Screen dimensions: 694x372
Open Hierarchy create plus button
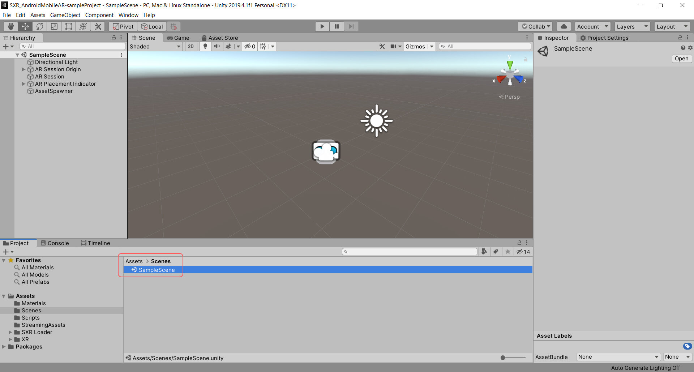click(x=8, y=46)
